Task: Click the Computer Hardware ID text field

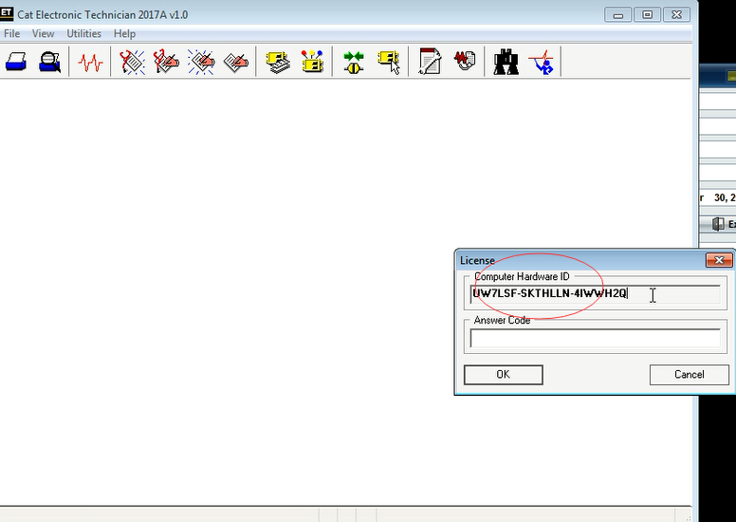Action: 596,294
